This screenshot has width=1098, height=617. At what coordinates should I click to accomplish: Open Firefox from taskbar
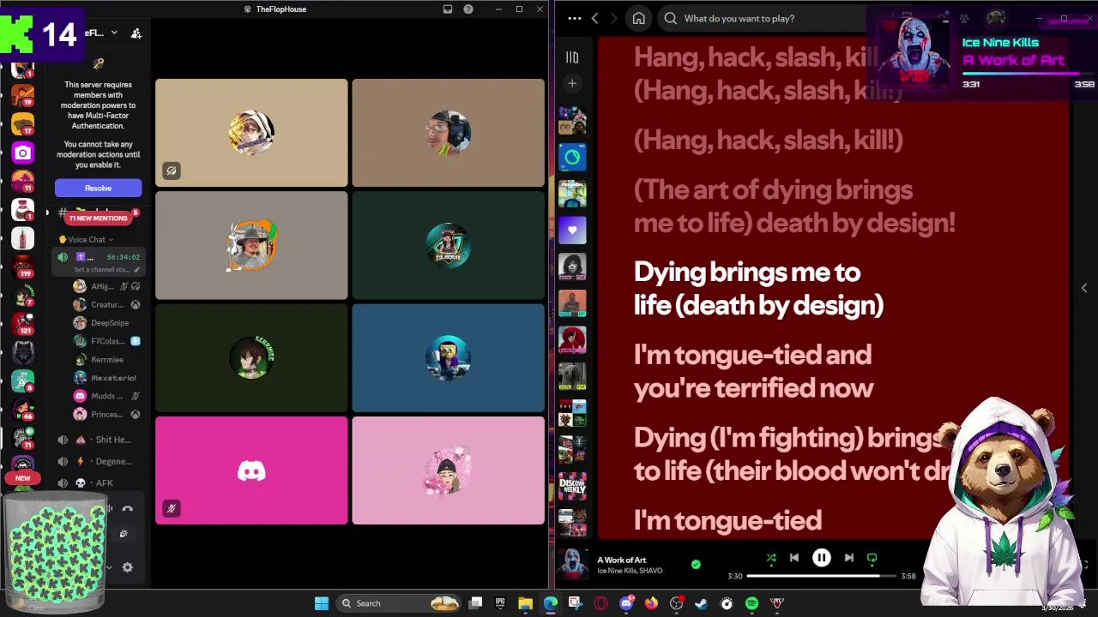click(x=651, y=603)
